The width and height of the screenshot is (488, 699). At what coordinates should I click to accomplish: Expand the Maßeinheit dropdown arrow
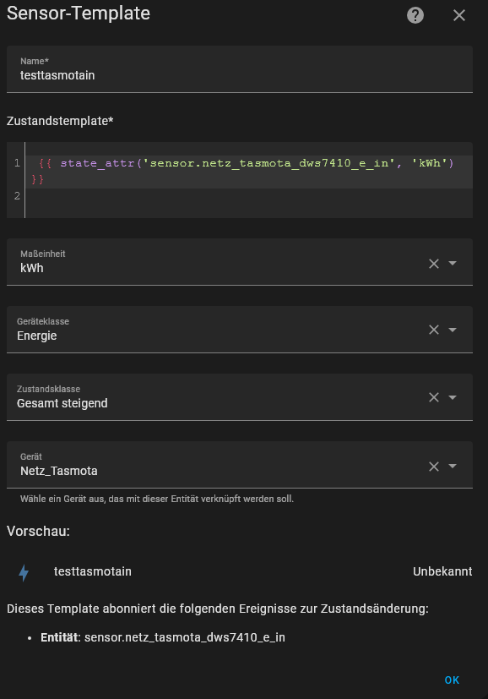(453, 263)
